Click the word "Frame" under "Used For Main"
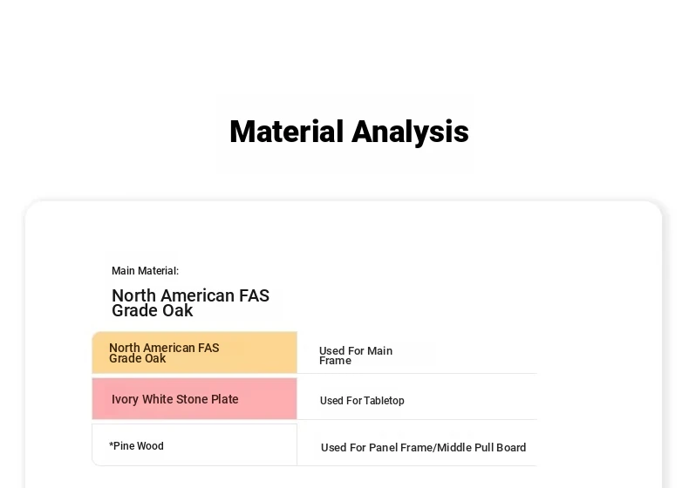Screen dimensions: 689x488 [335, 361]
